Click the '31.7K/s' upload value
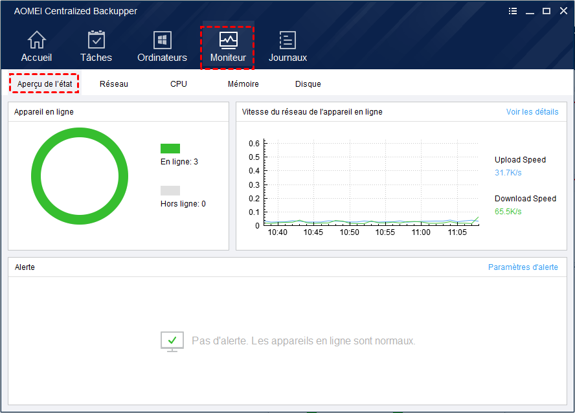This screenshot has height=413, width=575. [508, 173]
